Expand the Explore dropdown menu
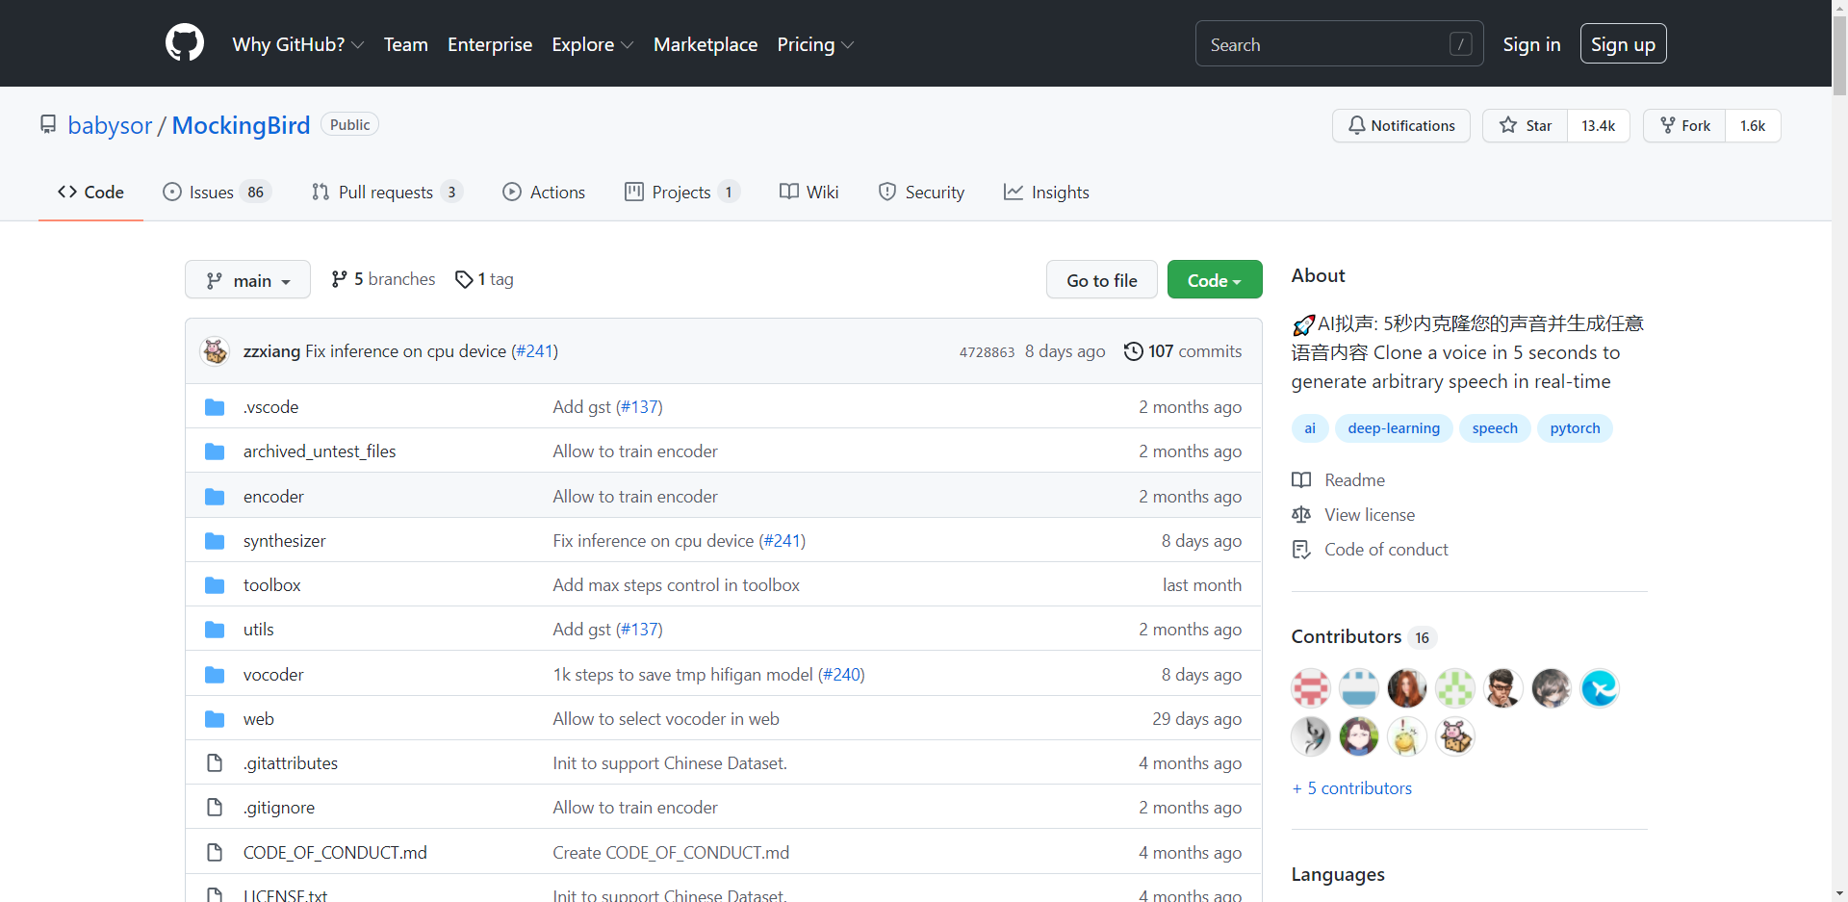 coord(592,44)
